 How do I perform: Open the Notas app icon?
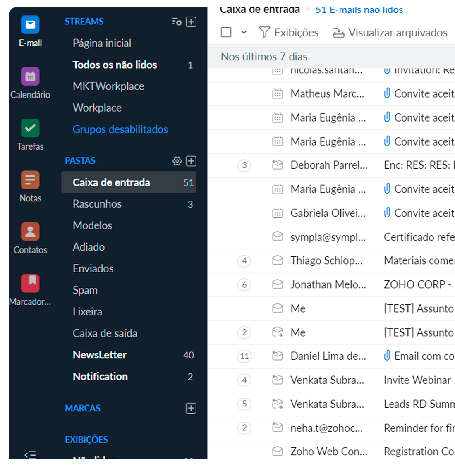point(30,180)
